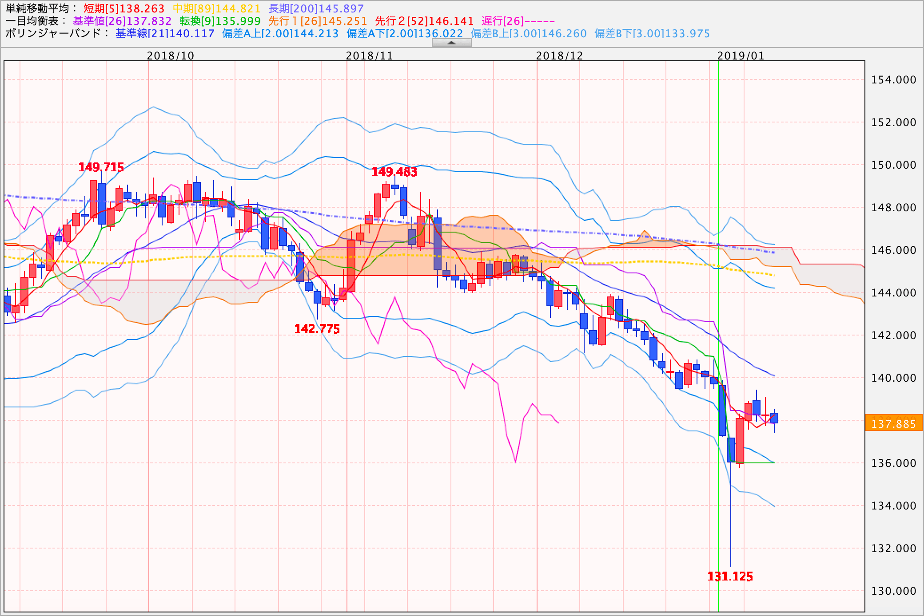The image size is (924, 616).
Task: Collapse the indicator legend panel with the arrow button
Action: (451, 43)
